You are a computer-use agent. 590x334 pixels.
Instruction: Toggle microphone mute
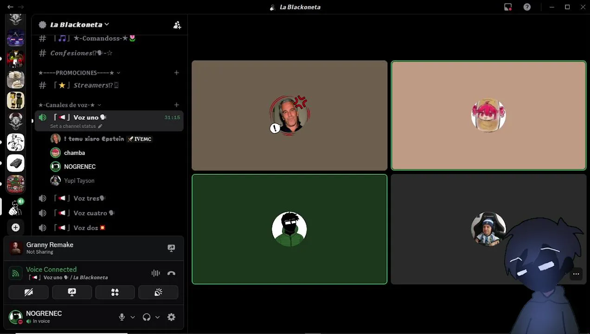(x=122, y=317)
